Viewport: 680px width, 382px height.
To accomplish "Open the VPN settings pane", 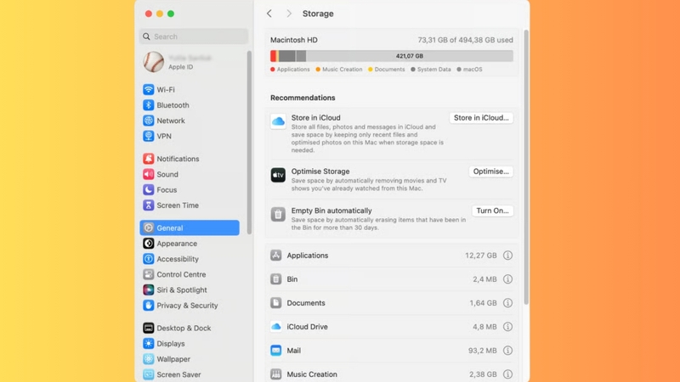I will 190,136.
